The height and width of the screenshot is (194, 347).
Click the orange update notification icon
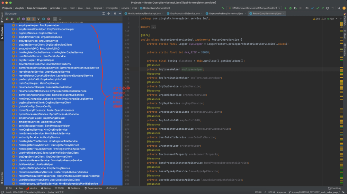[x=344, y=8]
